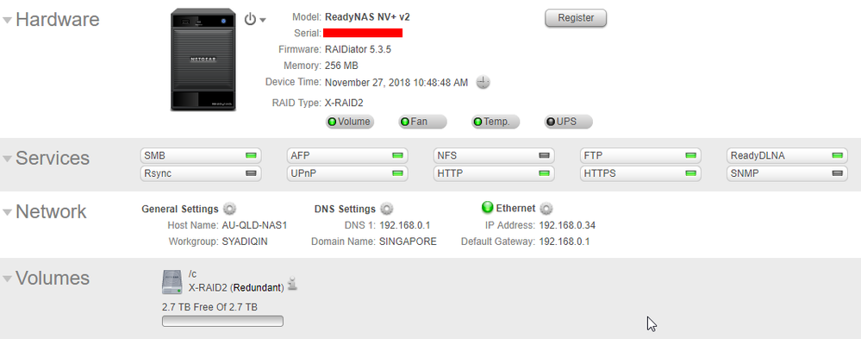Collapse the Hardware section
The height and width of the screenshot is (339, 861).
click(x=7, y=21)
